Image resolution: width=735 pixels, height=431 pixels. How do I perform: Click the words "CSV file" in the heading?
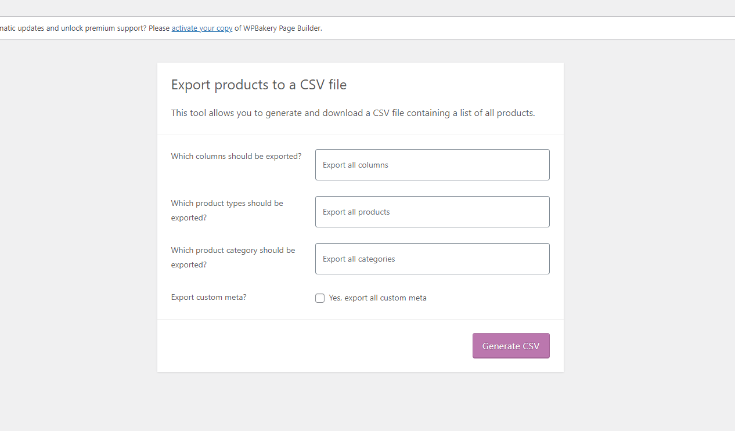(323, 85)
